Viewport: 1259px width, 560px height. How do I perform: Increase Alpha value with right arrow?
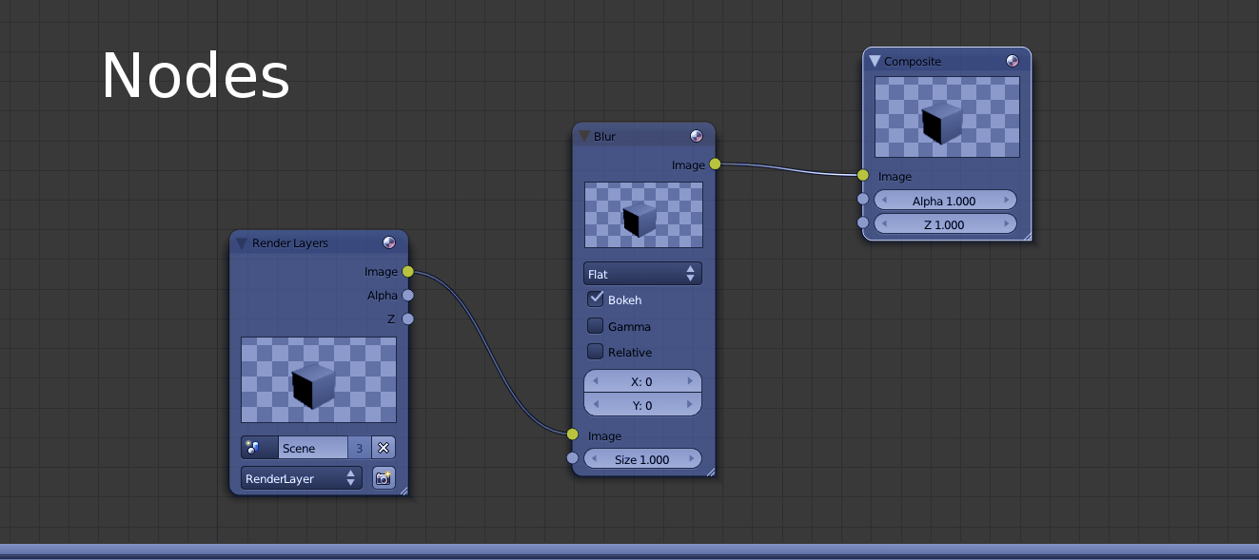pyautogui.click(x=1006, y=201)
